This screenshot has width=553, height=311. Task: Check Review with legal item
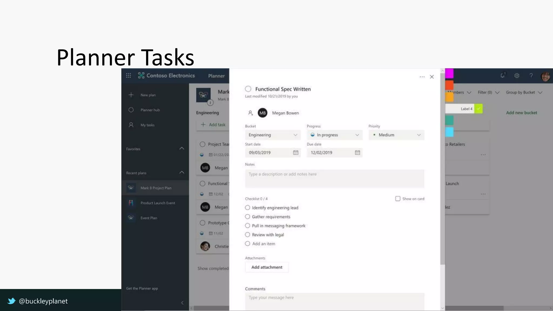point(247,235)
